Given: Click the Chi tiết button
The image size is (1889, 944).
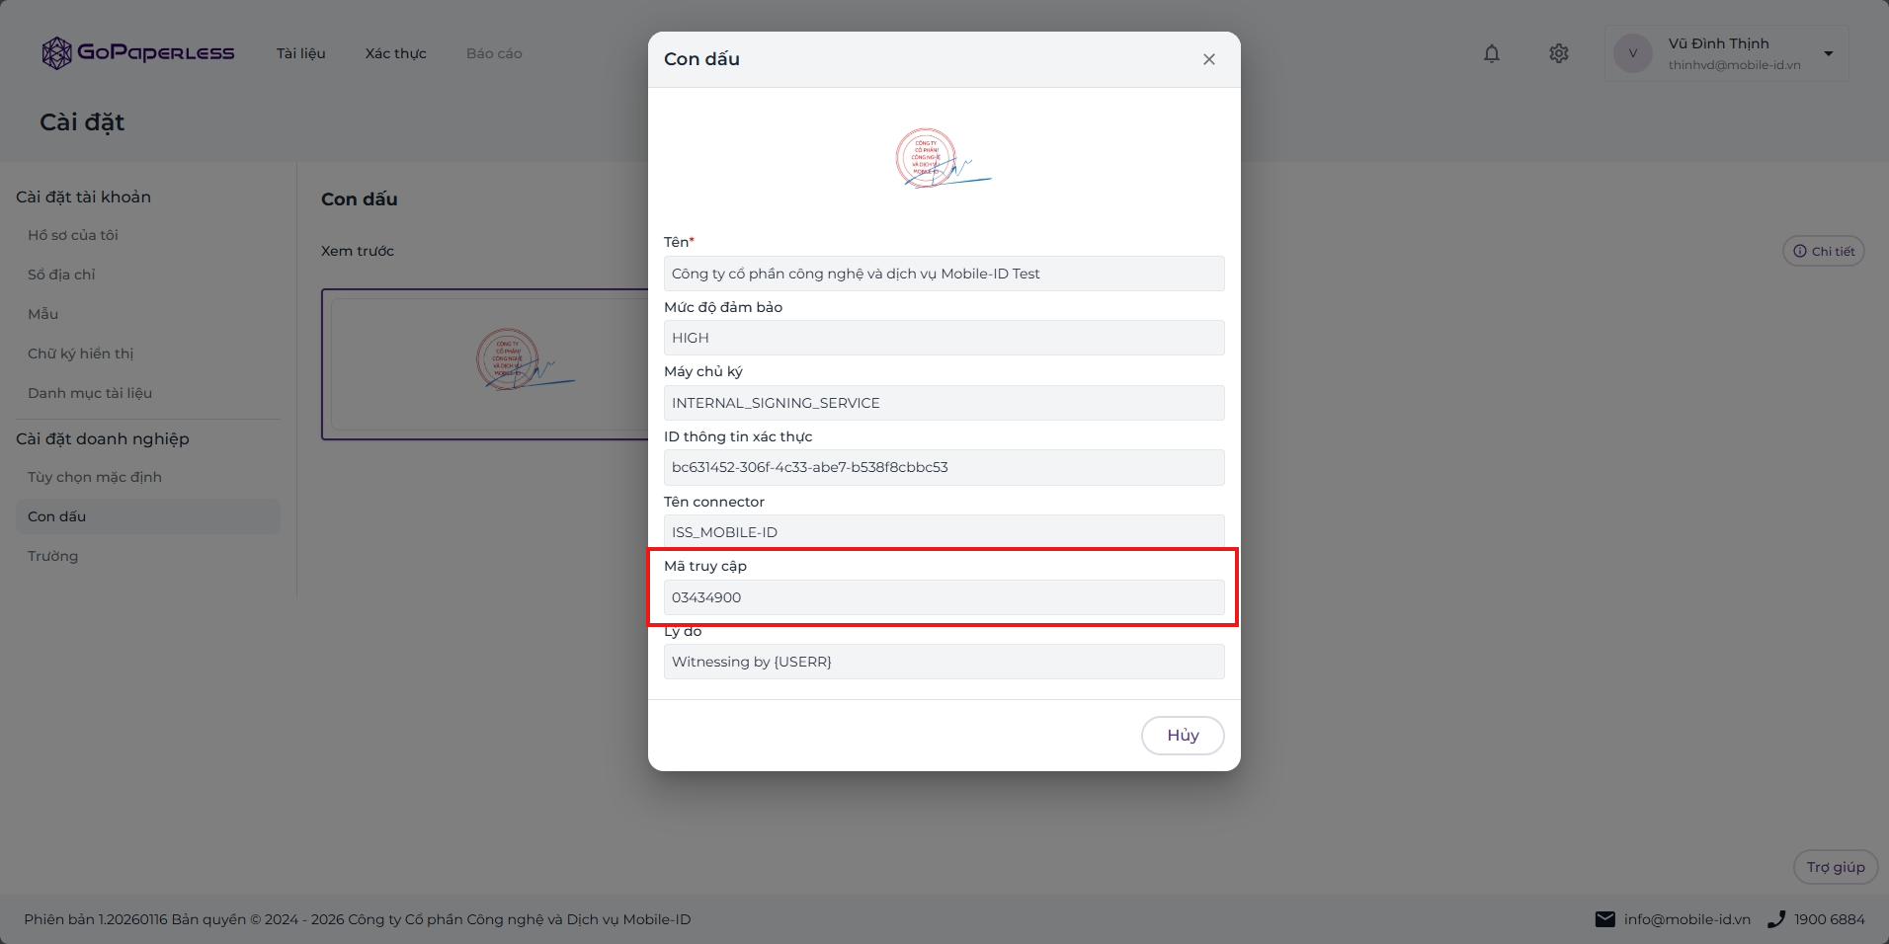Looking at the screenshot, I should pyautogui.click(x=1824, y=251).
